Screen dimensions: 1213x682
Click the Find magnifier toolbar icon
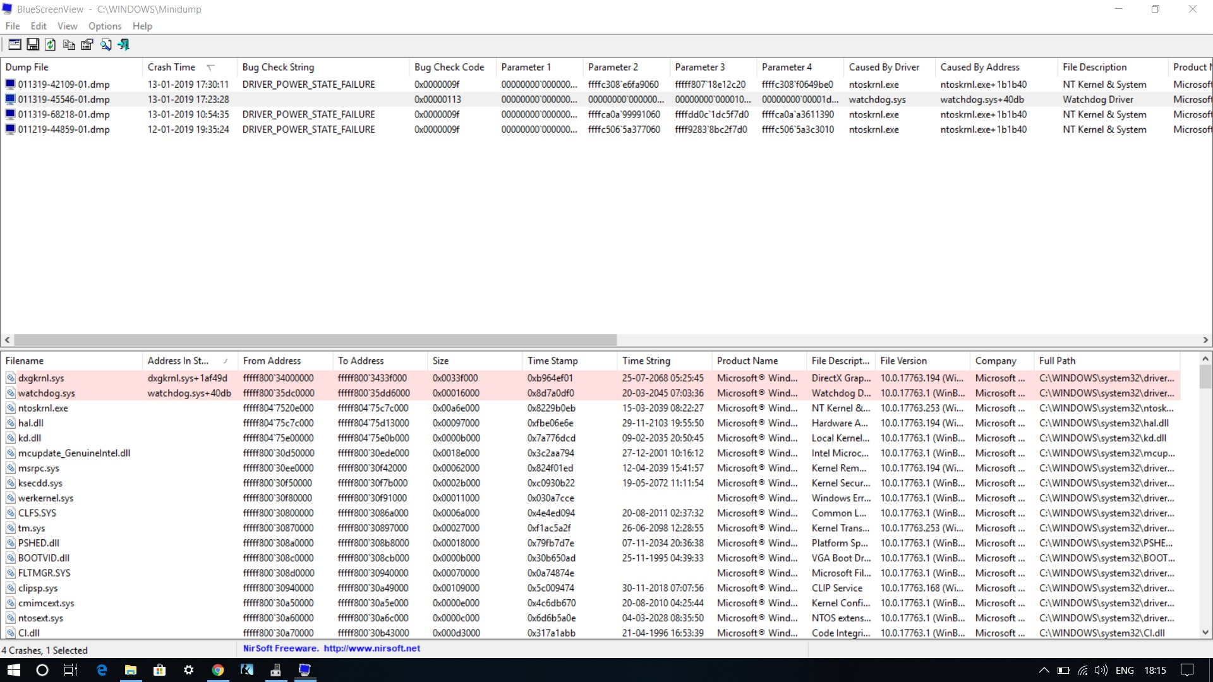tap(106, 44)
